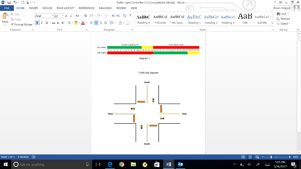Toggle Bold formatting
This screenshot has width=301, height=169.
click(37, 23)
